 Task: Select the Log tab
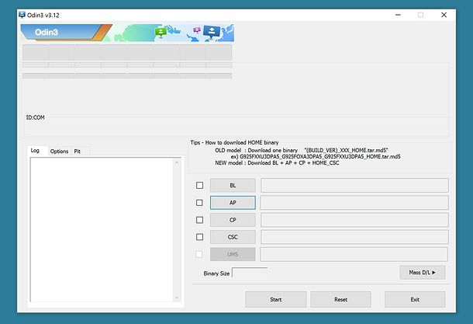[35, 151]
